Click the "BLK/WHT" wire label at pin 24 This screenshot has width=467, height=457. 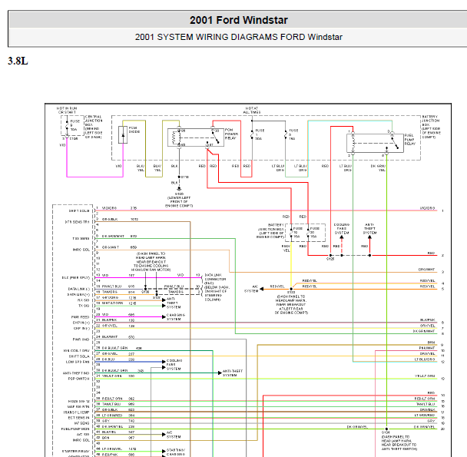110,336
